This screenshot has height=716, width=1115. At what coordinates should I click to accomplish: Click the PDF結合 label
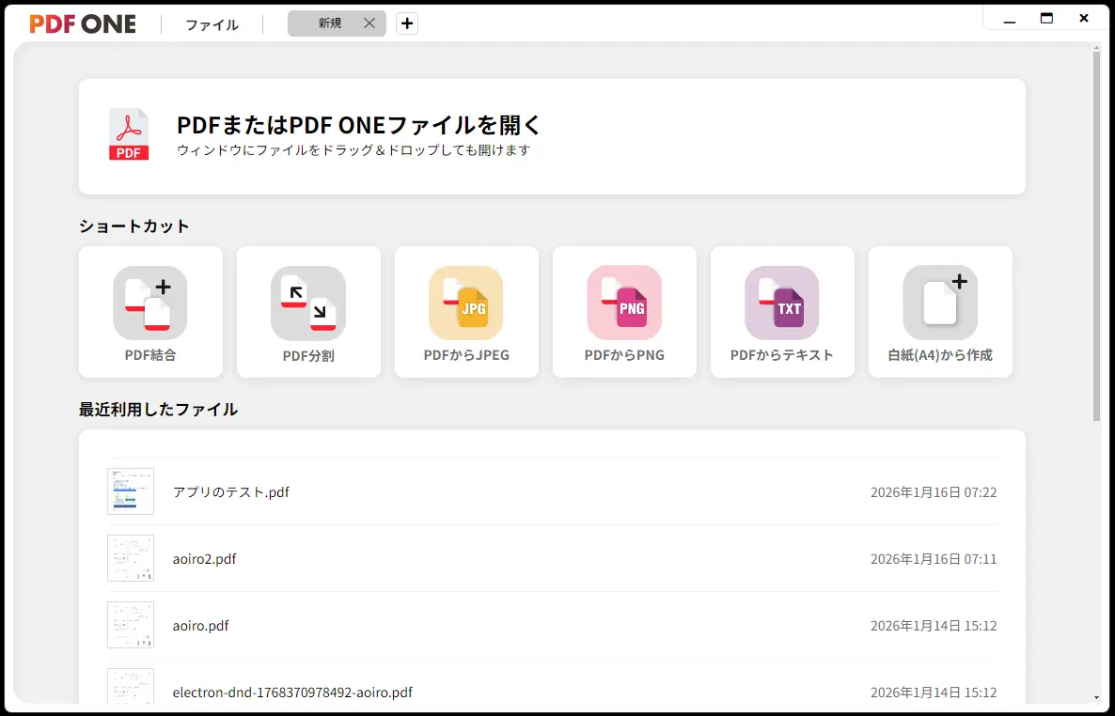coord(150,355)
